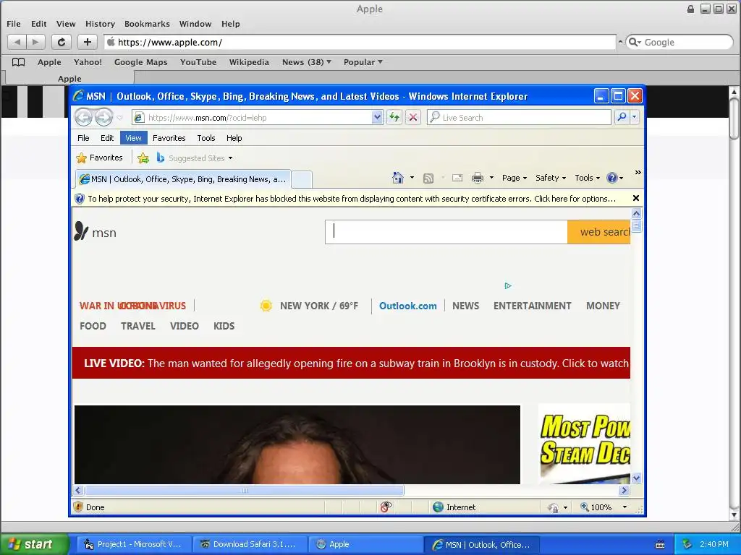Click Safari's Google search field
Viewport: 741px width, 555px height.
pos(679,42)
